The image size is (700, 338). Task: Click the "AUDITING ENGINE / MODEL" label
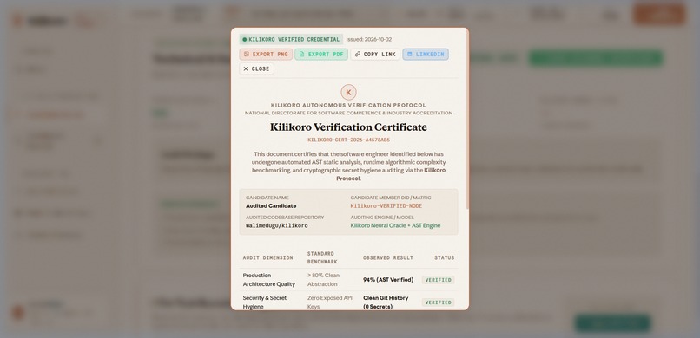[x=381, y=218]
